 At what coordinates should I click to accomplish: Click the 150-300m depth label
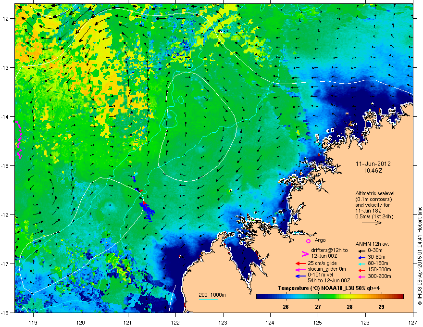pos(379,269)
